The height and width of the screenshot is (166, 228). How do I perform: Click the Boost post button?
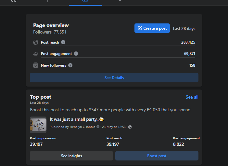pyautogui.click(x=157, y=156)
